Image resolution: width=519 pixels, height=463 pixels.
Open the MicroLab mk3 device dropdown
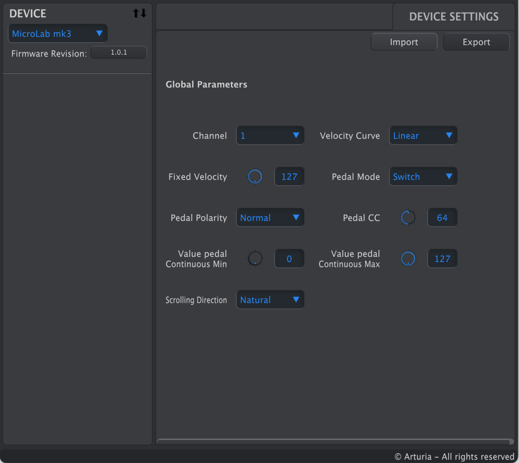(x=58, y=33)
